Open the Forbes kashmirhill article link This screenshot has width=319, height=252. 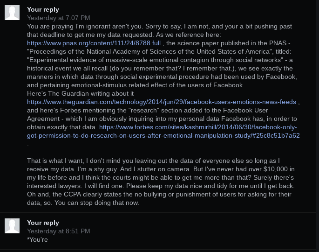(163, 131)
